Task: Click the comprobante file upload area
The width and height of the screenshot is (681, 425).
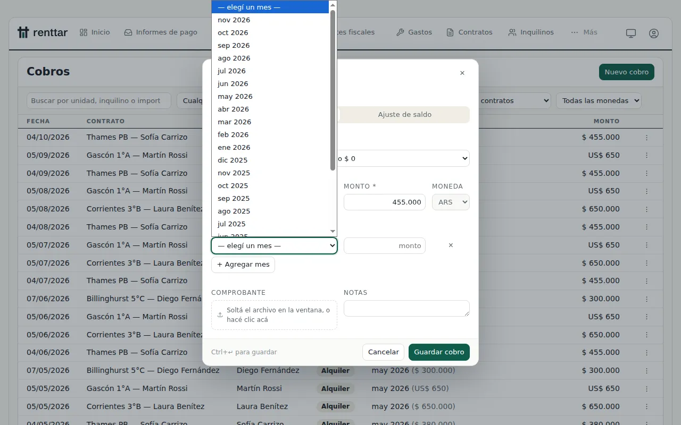Action: (x=274, y=315)
